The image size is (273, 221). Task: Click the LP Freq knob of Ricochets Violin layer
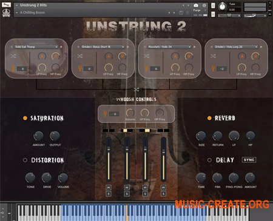(x=175, y=68)
